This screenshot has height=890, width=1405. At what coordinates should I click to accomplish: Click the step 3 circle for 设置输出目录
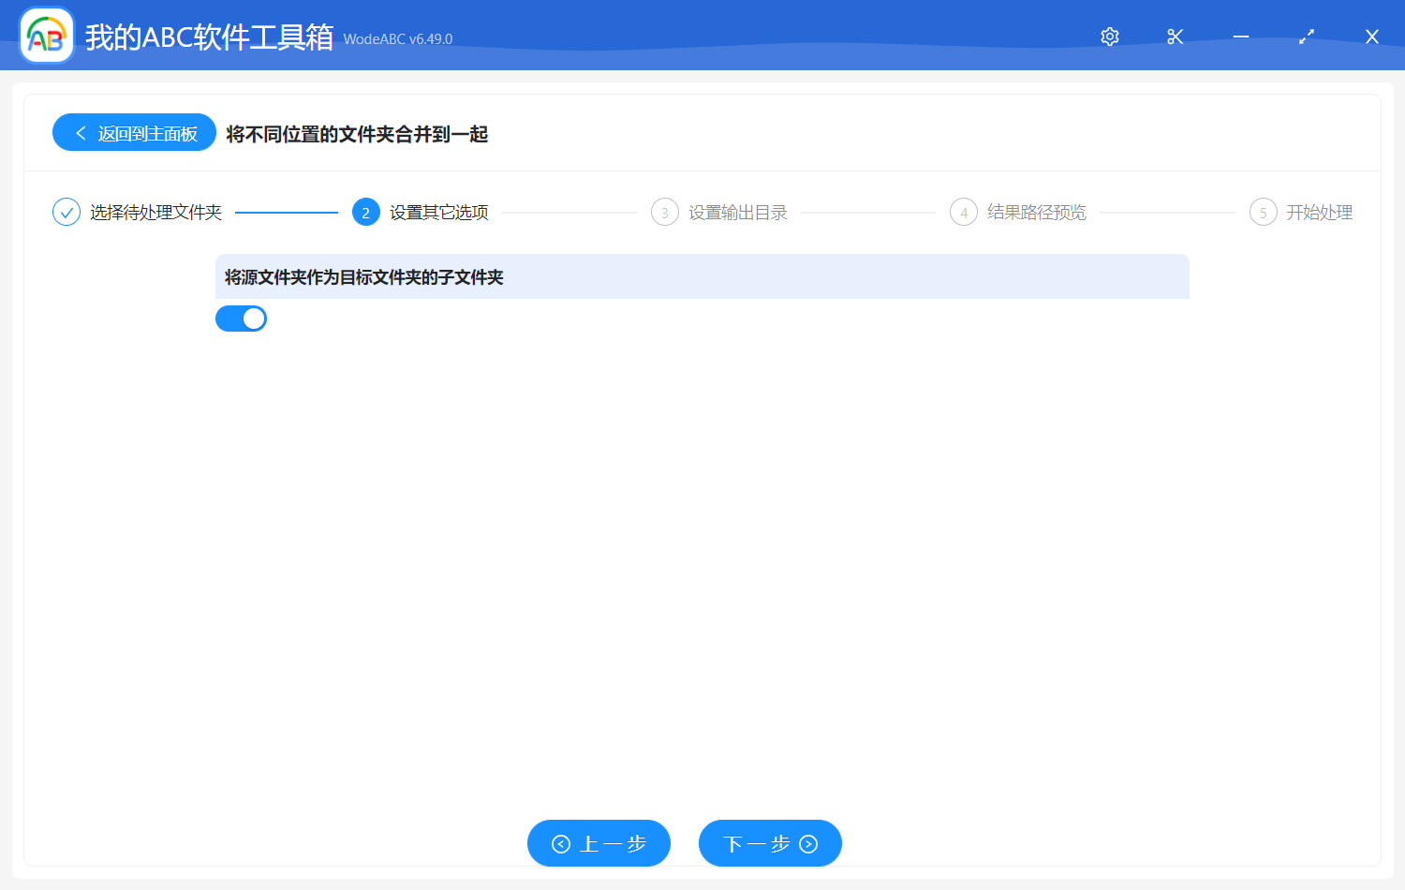664,212
